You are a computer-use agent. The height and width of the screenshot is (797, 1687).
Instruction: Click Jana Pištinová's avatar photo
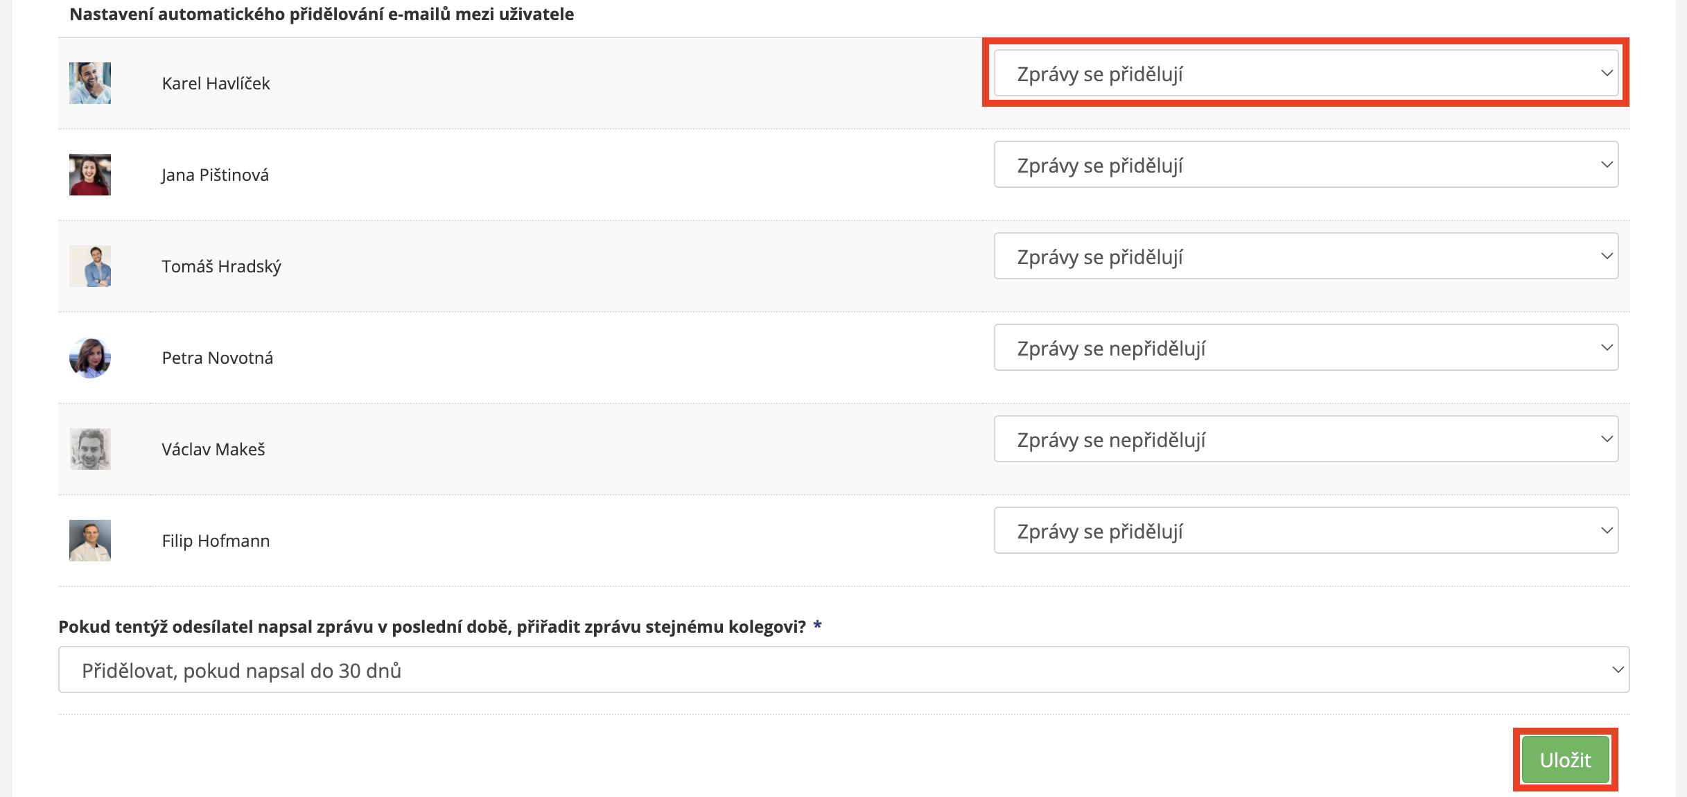(90, 175)
